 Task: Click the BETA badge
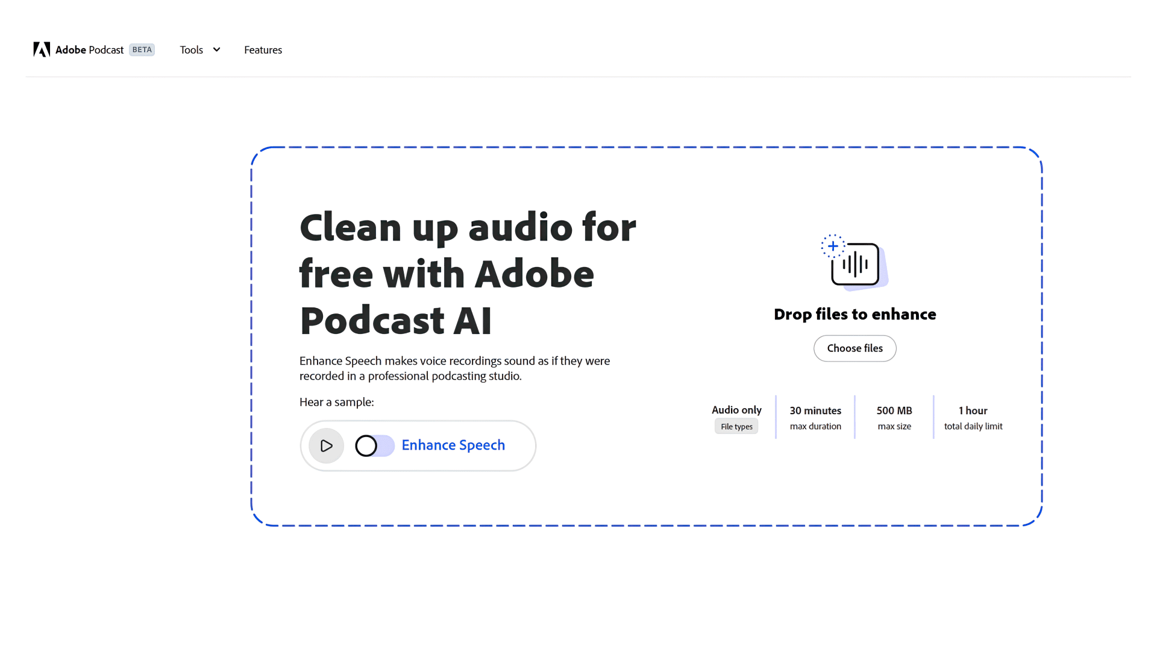(142, 49)
